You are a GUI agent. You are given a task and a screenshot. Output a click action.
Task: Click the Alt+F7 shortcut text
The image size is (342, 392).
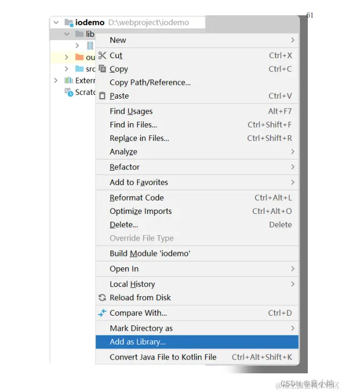pos(280,111)
